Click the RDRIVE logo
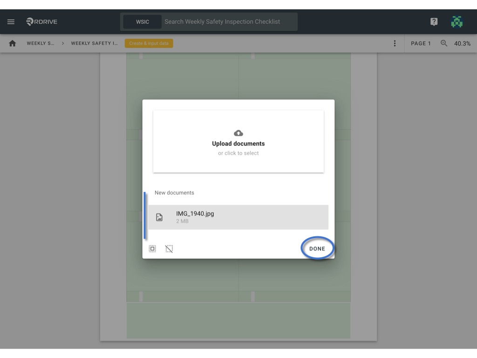 click(41, 21)
